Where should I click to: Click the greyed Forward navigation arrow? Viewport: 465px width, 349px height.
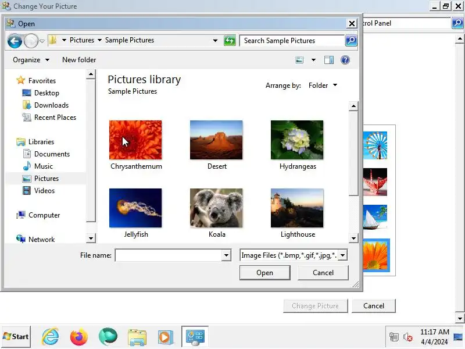pos(31,41)
